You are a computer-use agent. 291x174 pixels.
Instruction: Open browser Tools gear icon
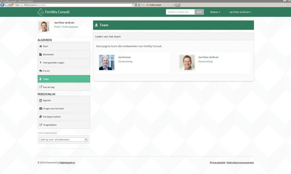point(289,5)
